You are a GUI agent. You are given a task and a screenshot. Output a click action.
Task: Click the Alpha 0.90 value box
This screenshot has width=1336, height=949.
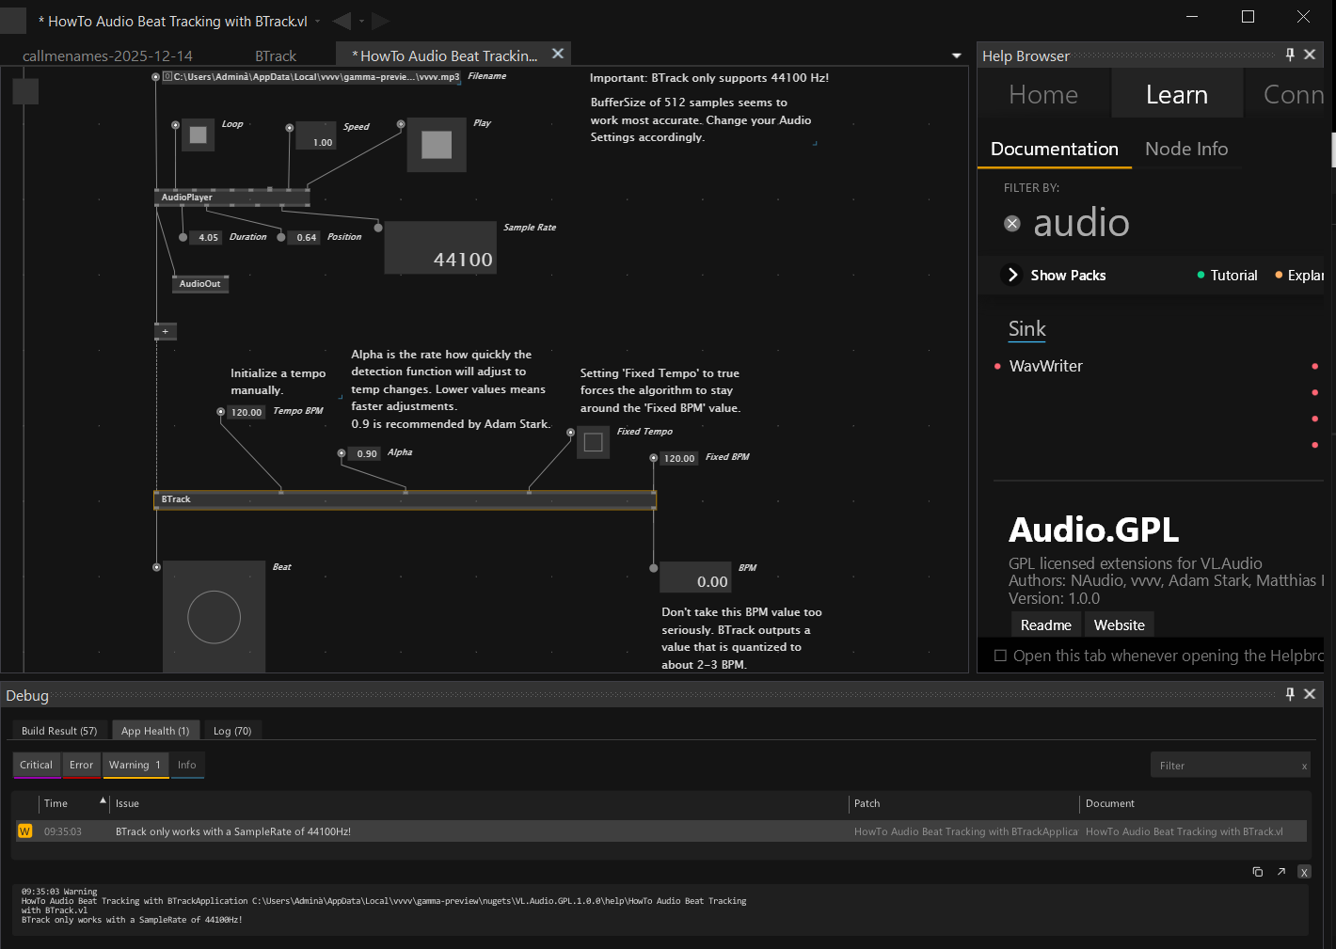tap(366, 453)
